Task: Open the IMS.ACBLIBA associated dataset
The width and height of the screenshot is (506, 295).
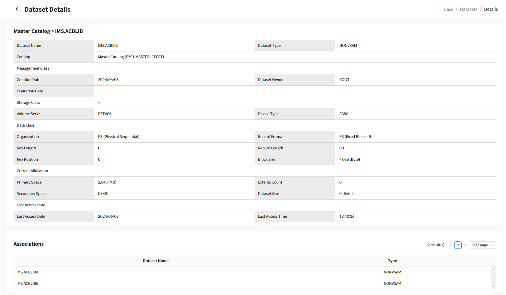Action: (x=27, y=272)
